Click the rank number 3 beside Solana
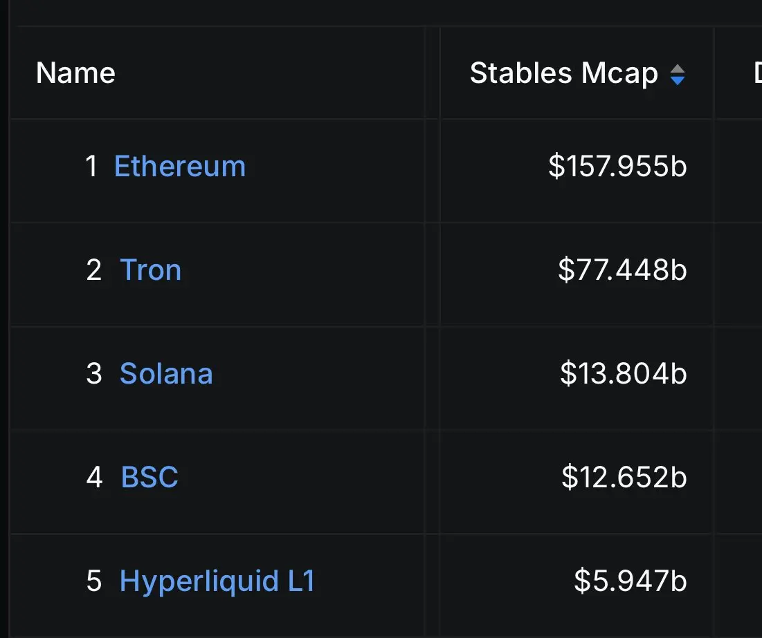762x638 pixels. [x=94, y=373]
